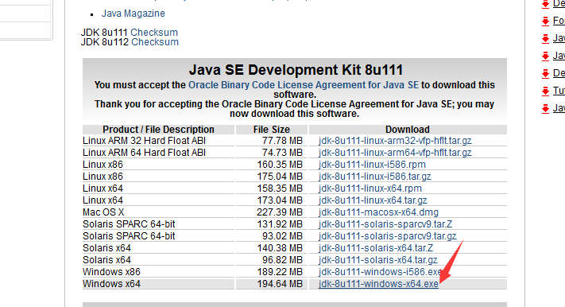Download jdk-8u111-linux-i586.rpm
This screenshot has height=307, width=565.
(372, 165)
